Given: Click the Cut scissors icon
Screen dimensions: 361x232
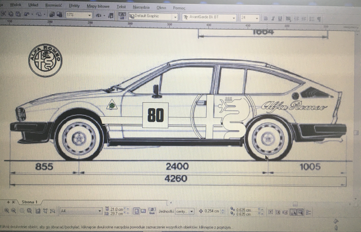Looking at the screenshot, I should coord(4,15).
